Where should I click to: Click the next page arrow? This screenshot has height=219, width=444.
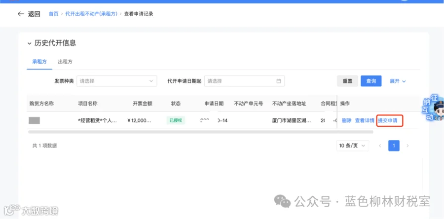coord(407,146)
